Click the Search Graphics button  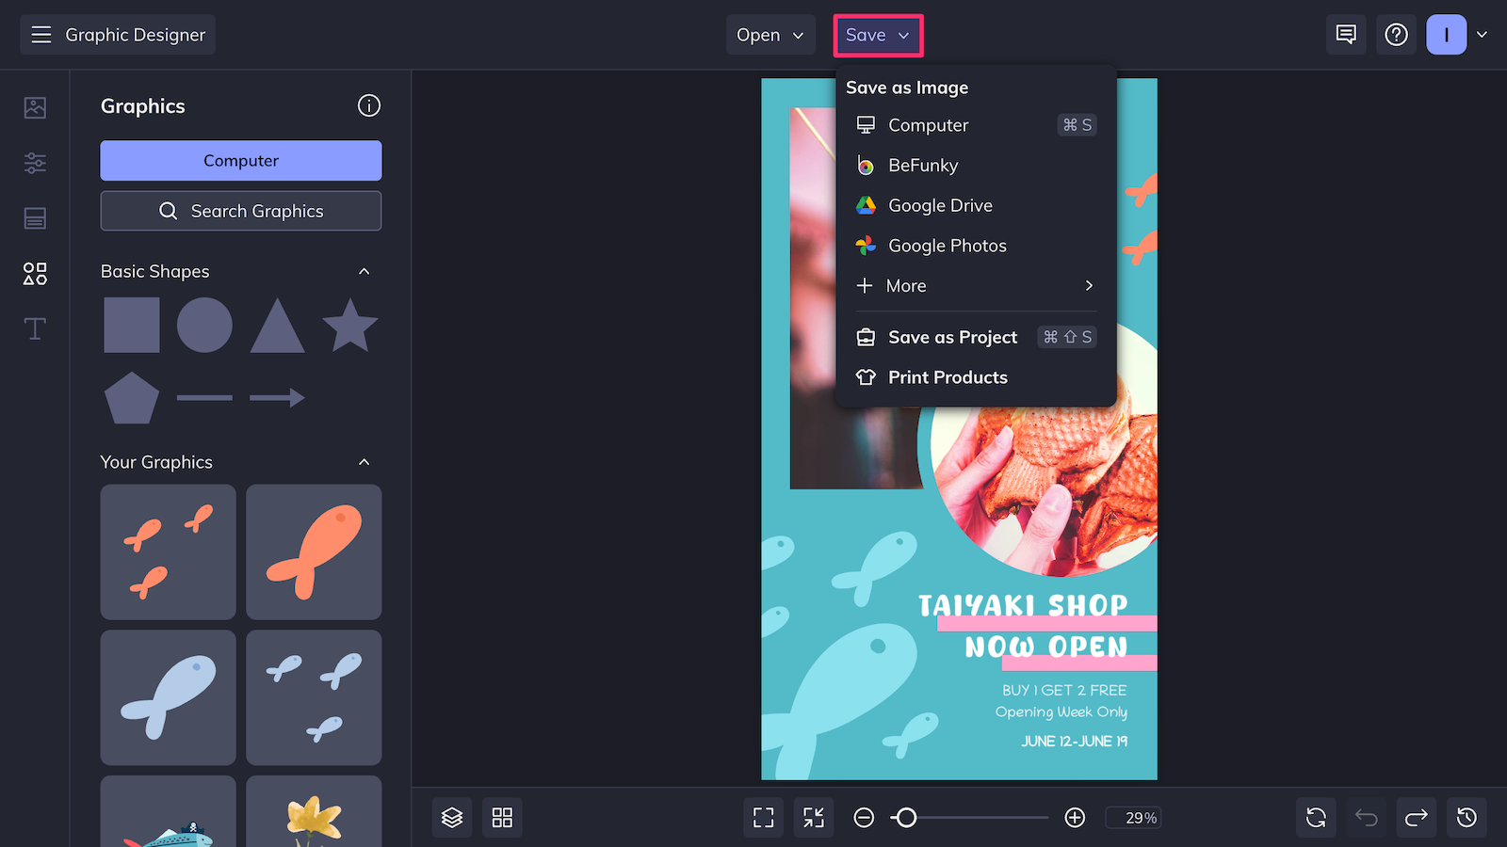[240, 210]
